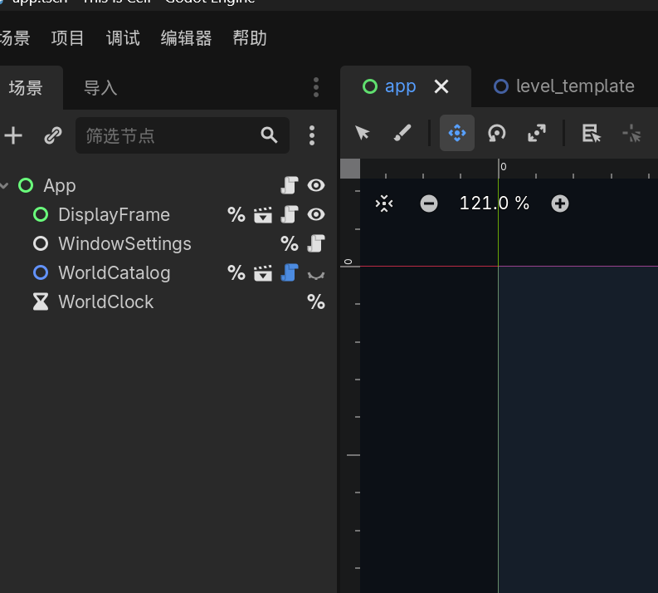Open the script attached to WindowSettings
This screenshot has height=593, width=658.
[316, 243]
